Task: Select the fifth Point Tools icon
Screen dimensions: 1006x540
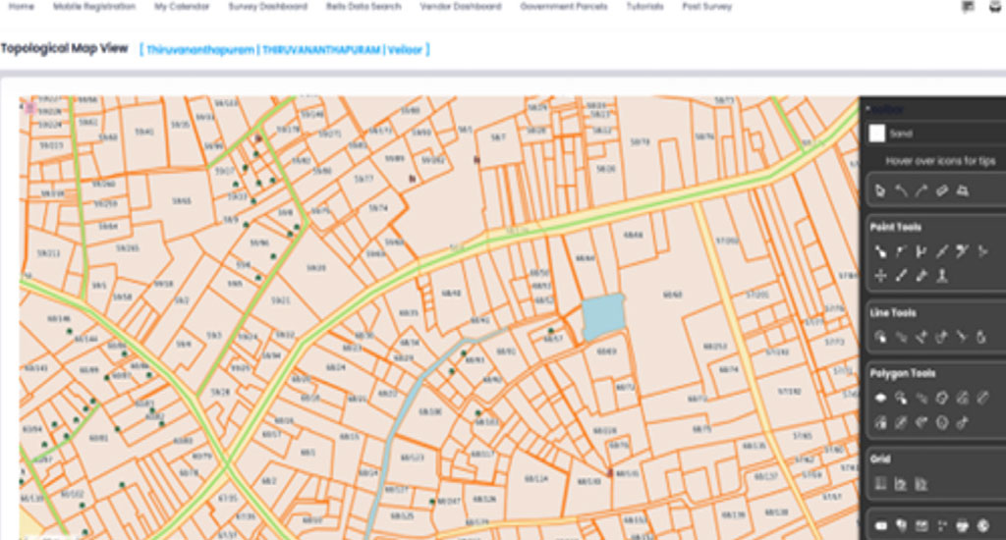Action: pos(962,251)
